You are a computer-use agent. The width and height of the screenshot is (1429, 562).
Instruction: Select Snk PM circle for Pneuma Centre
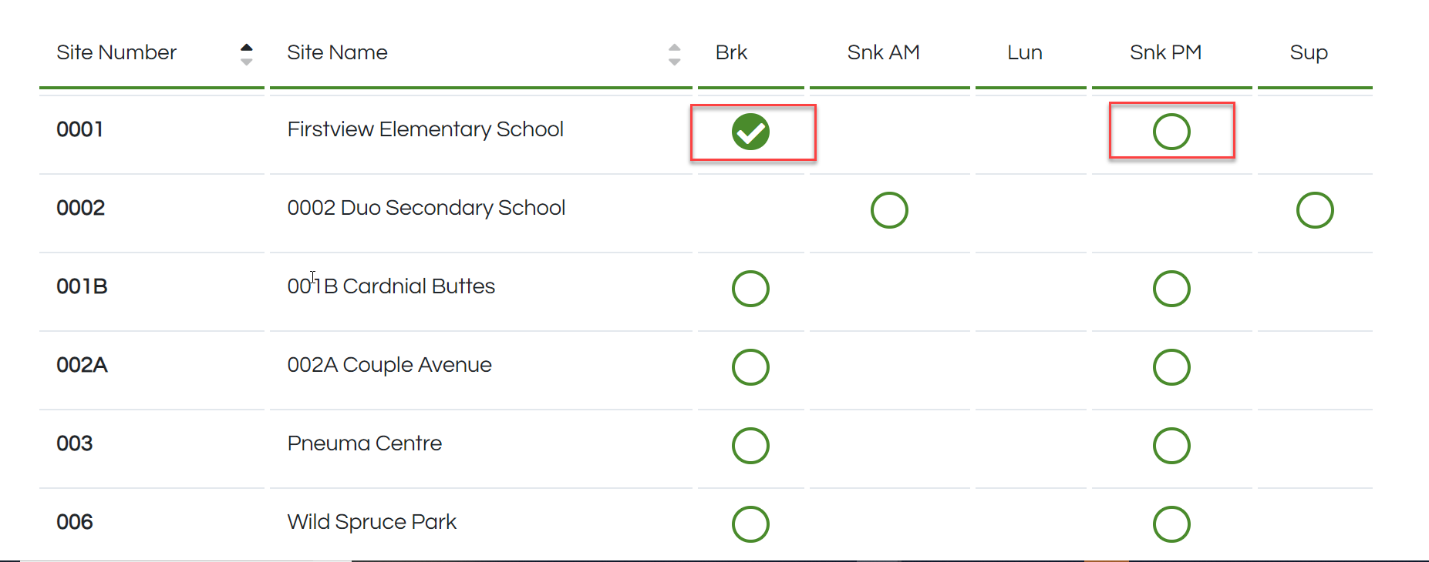point(1171,446)
